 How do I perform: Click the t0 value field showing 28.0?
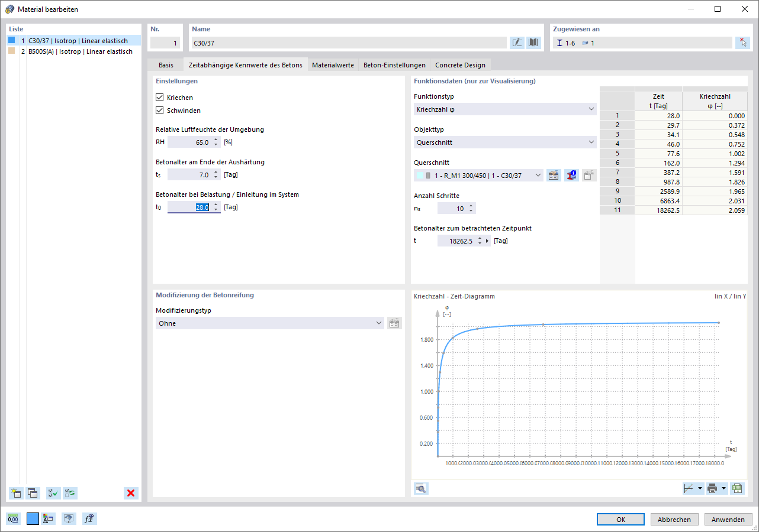(189, 207)
